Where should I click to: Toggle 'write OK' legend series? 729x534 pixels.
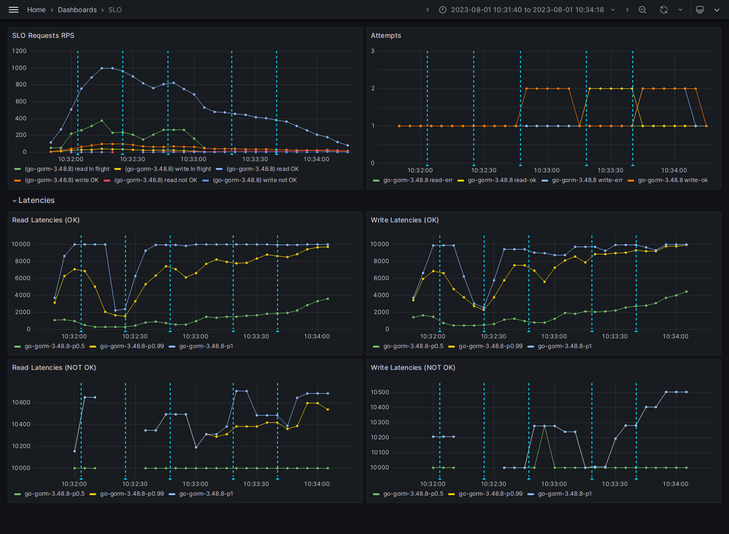(x=62, y=180)
